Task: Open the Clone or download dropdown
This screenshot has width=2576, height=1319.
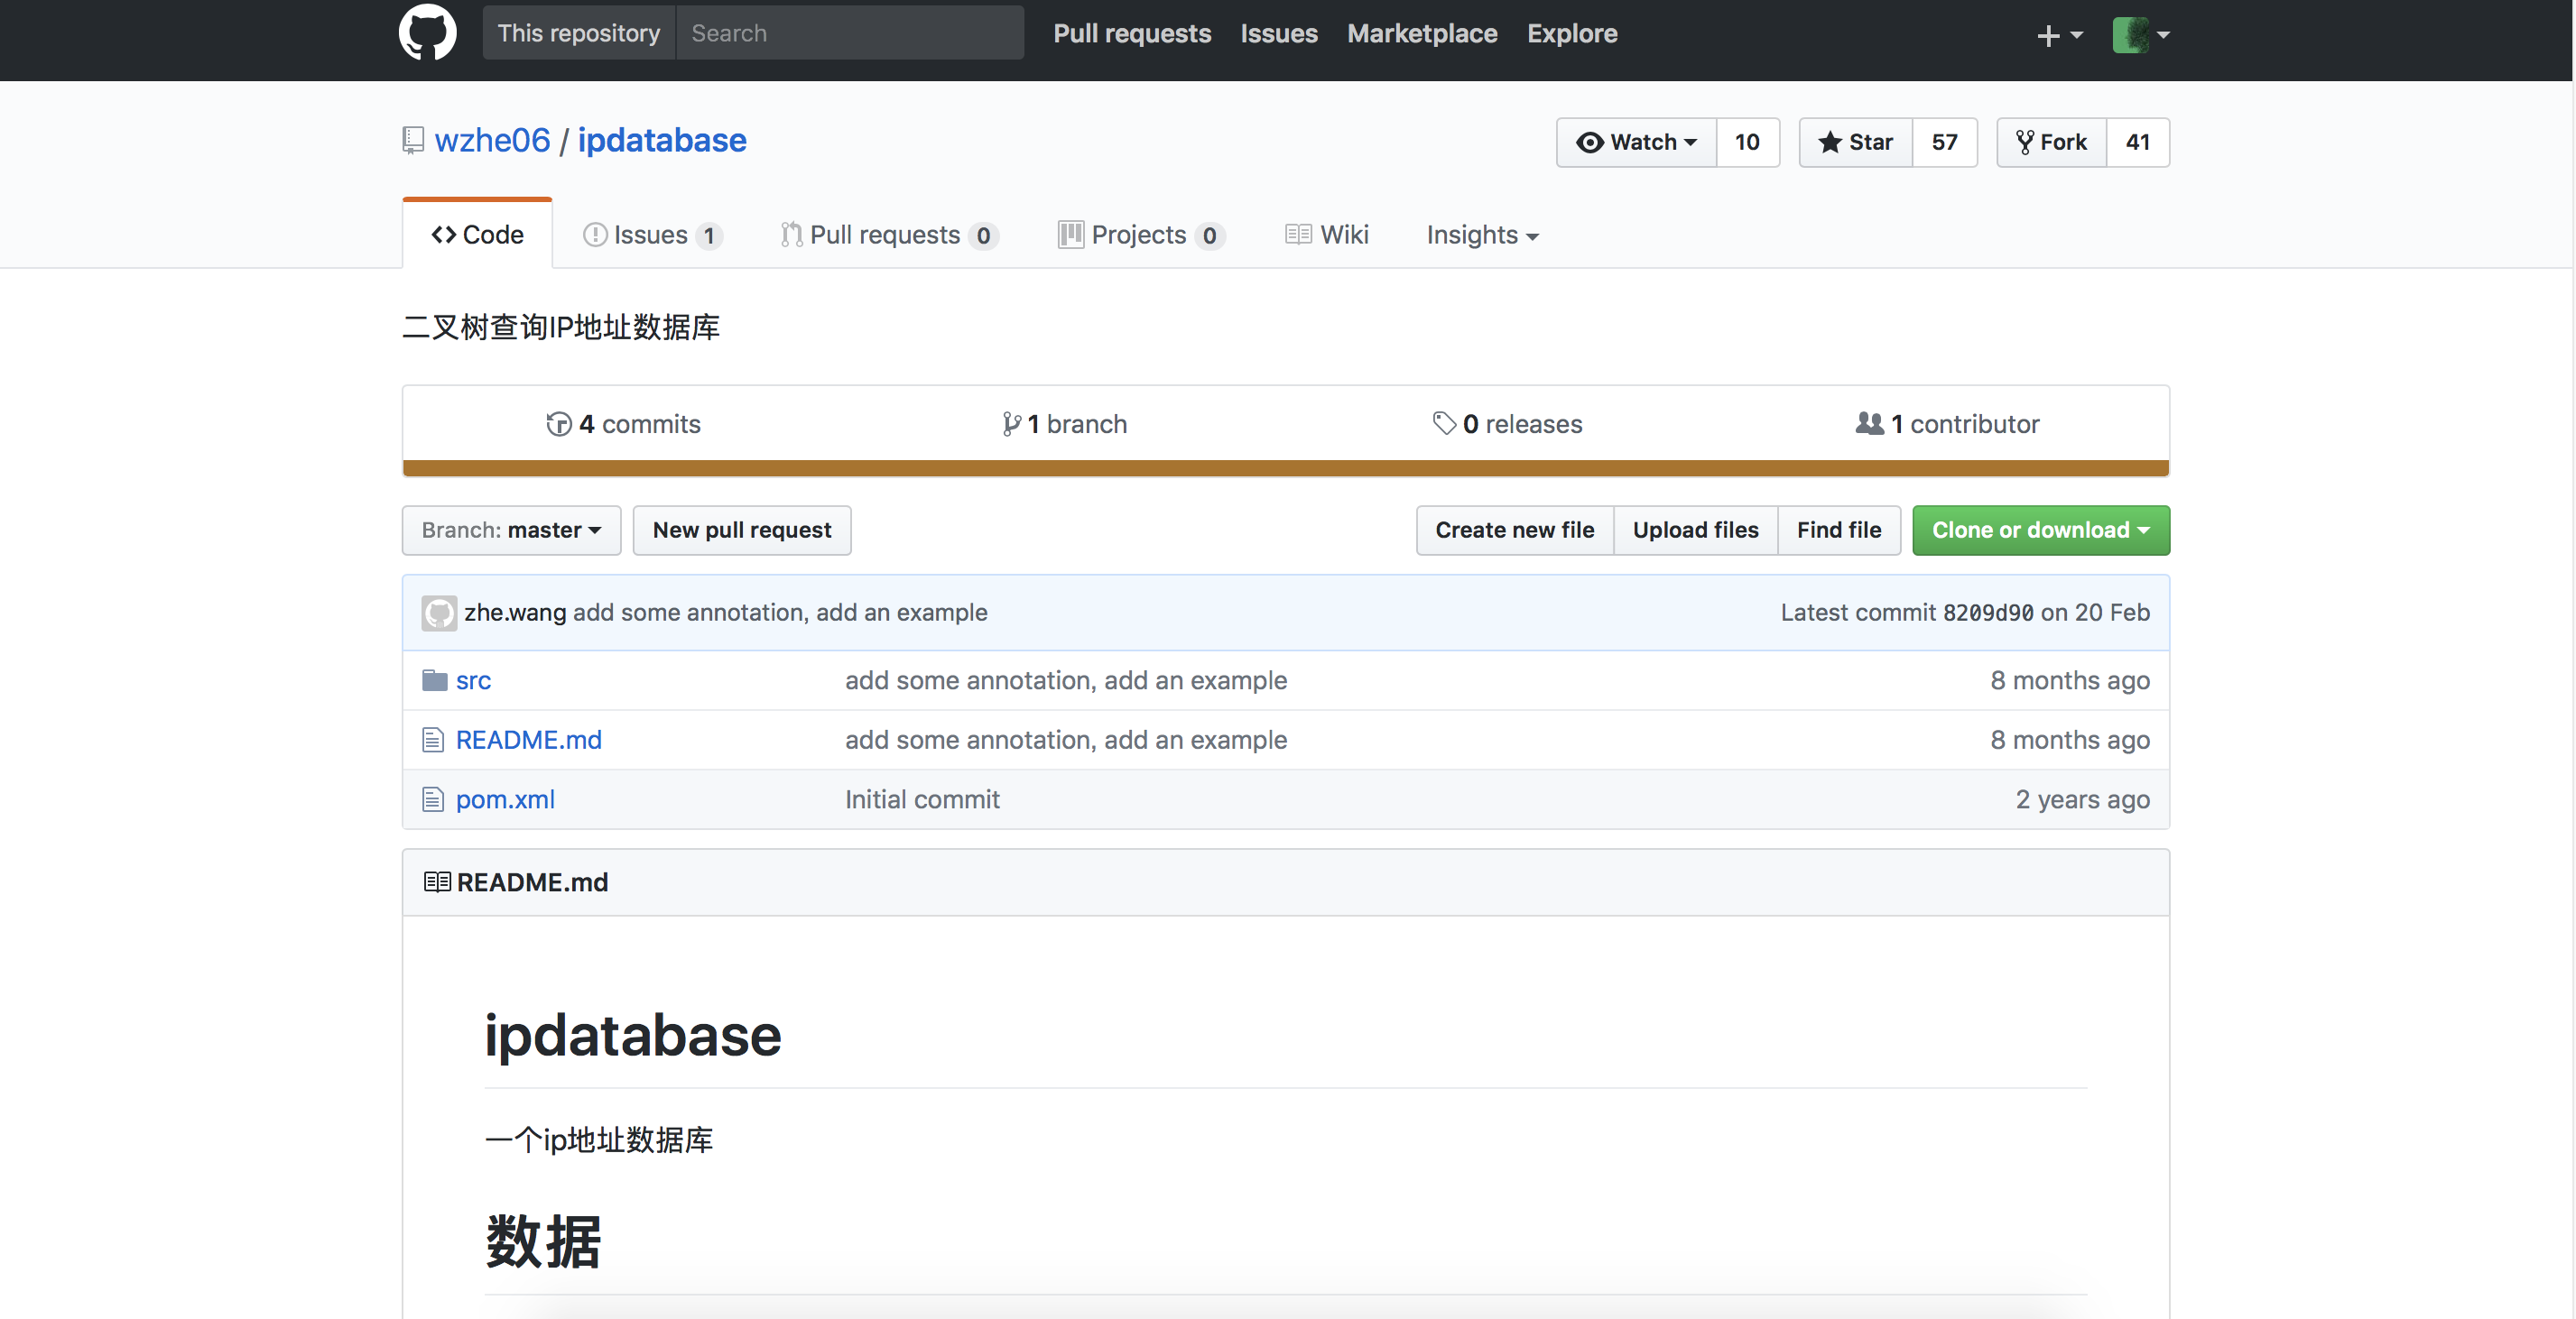Action: pos(2040,530)
